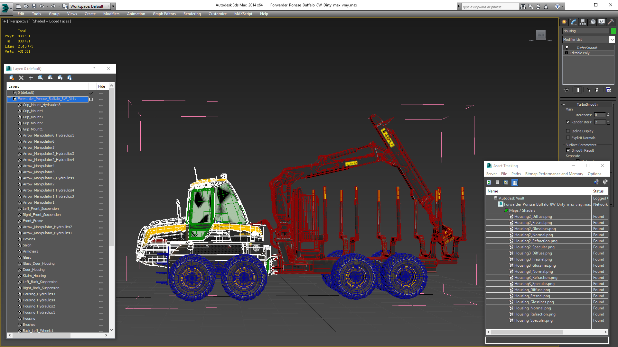Image resolution: width=618 pixels, height=347 pixels.
Task: Click the favorites star icon
Action: pos(546,6)
